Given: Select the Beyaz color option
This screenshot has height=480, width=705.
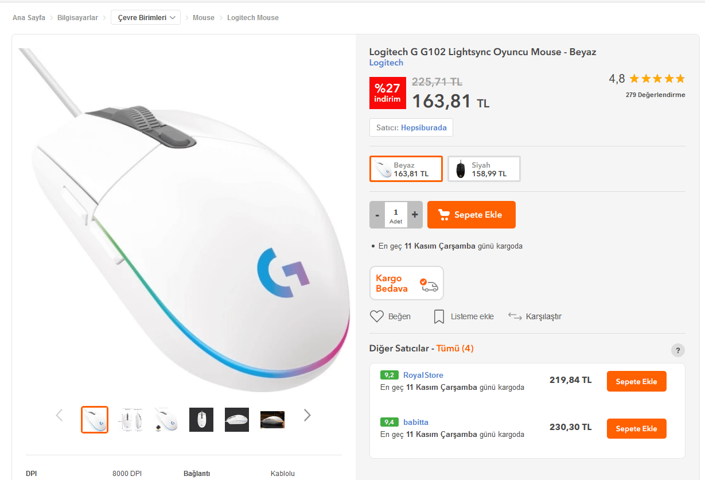Looking at the screenshot, I should (406, 169).
